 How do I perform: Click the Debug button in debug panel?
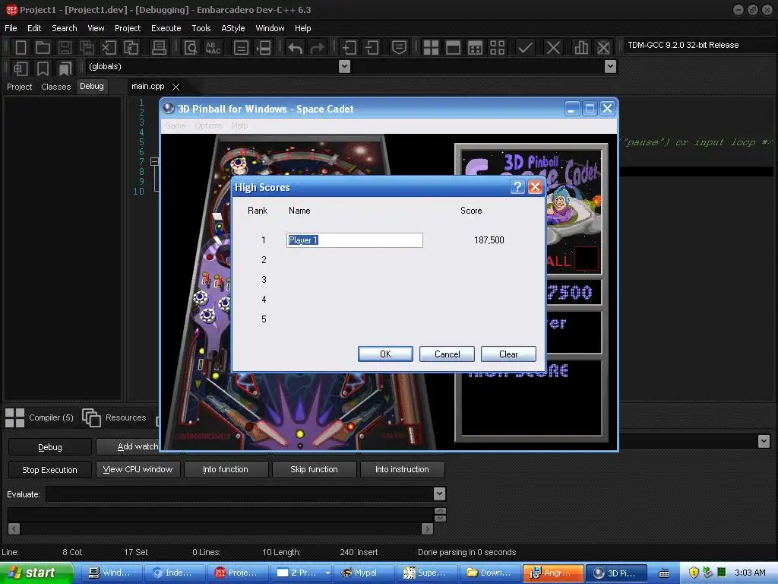coord(49,447)
